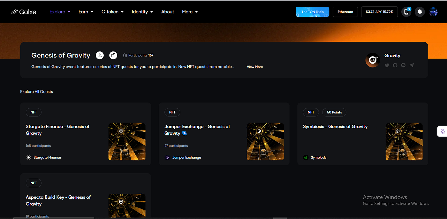
Task: Open the Jumper Exchange quest thumbnail
Action: (265, 142)
